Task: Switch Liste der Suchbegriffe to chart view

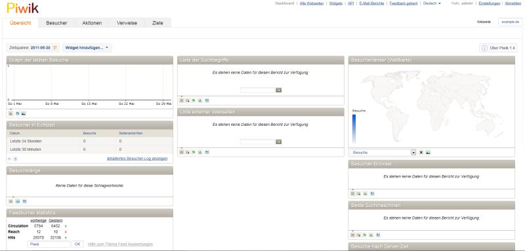Action: (x=200, y=100)
